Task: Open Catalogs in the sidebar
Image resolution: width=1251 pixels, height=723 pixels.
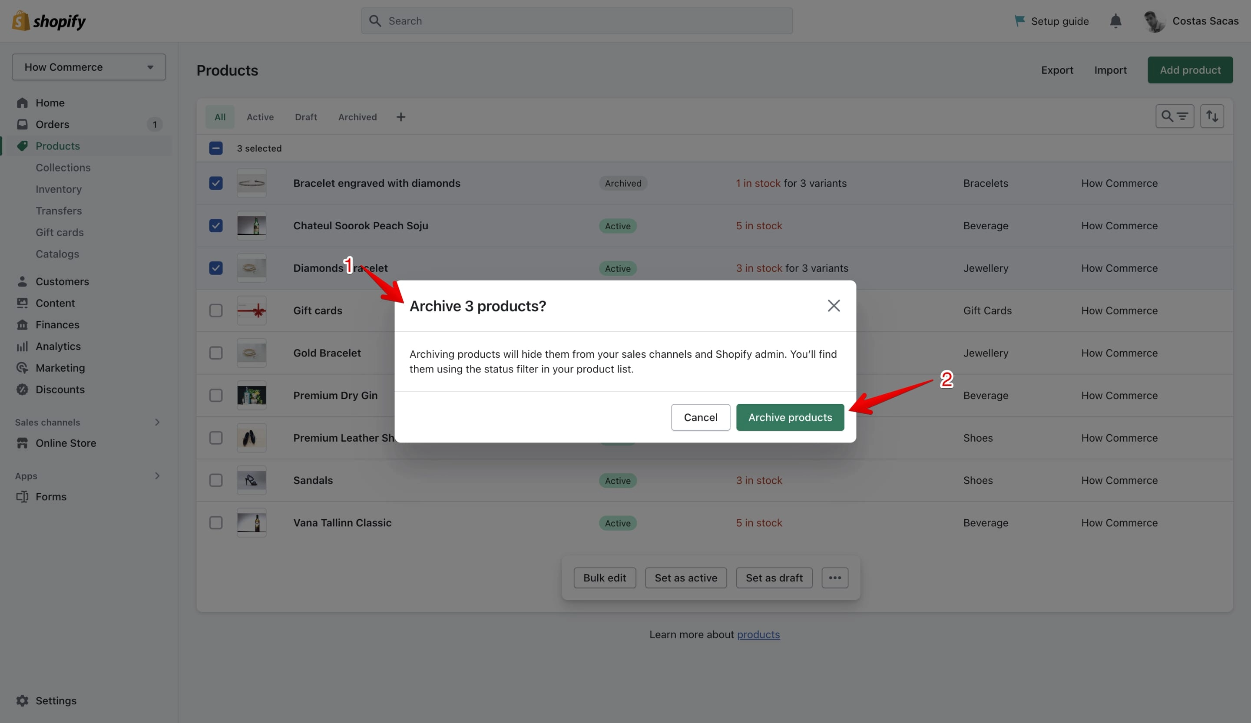Action: (x=57, y=254)
